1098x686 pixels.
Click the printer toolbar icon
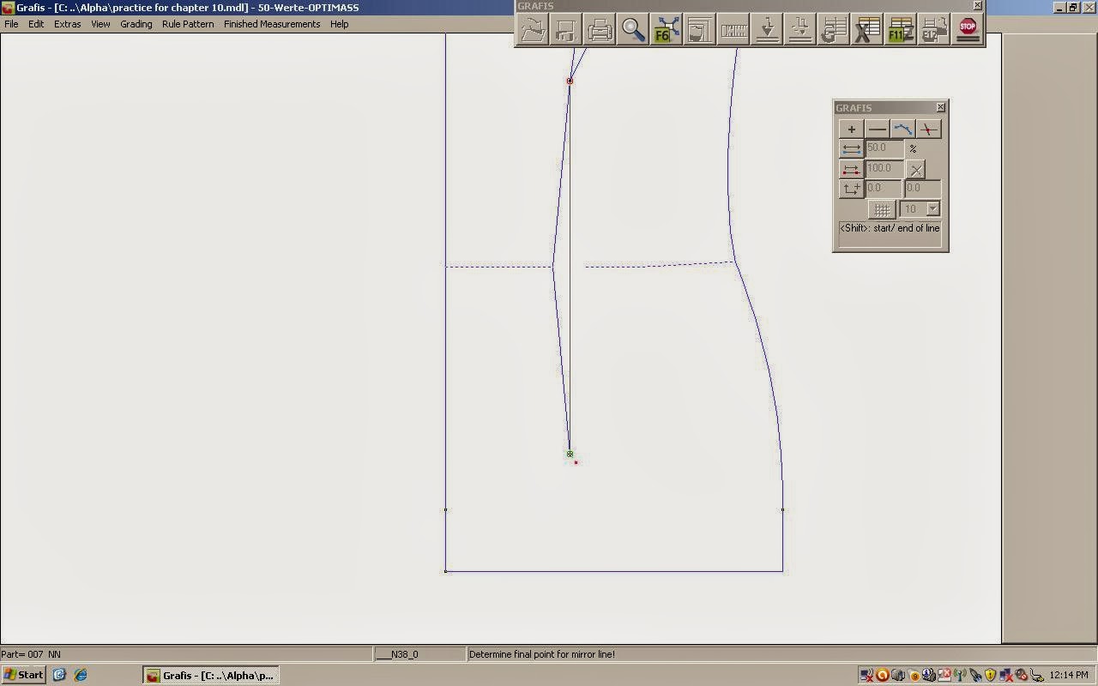600,30
